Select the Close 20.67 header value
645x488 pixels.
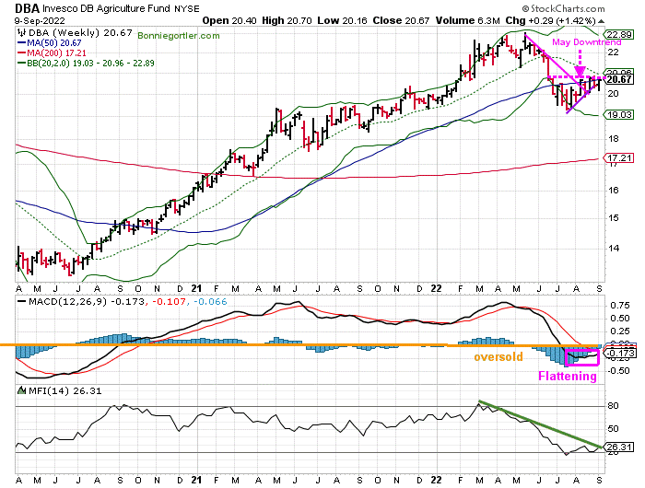coord(401,20)
